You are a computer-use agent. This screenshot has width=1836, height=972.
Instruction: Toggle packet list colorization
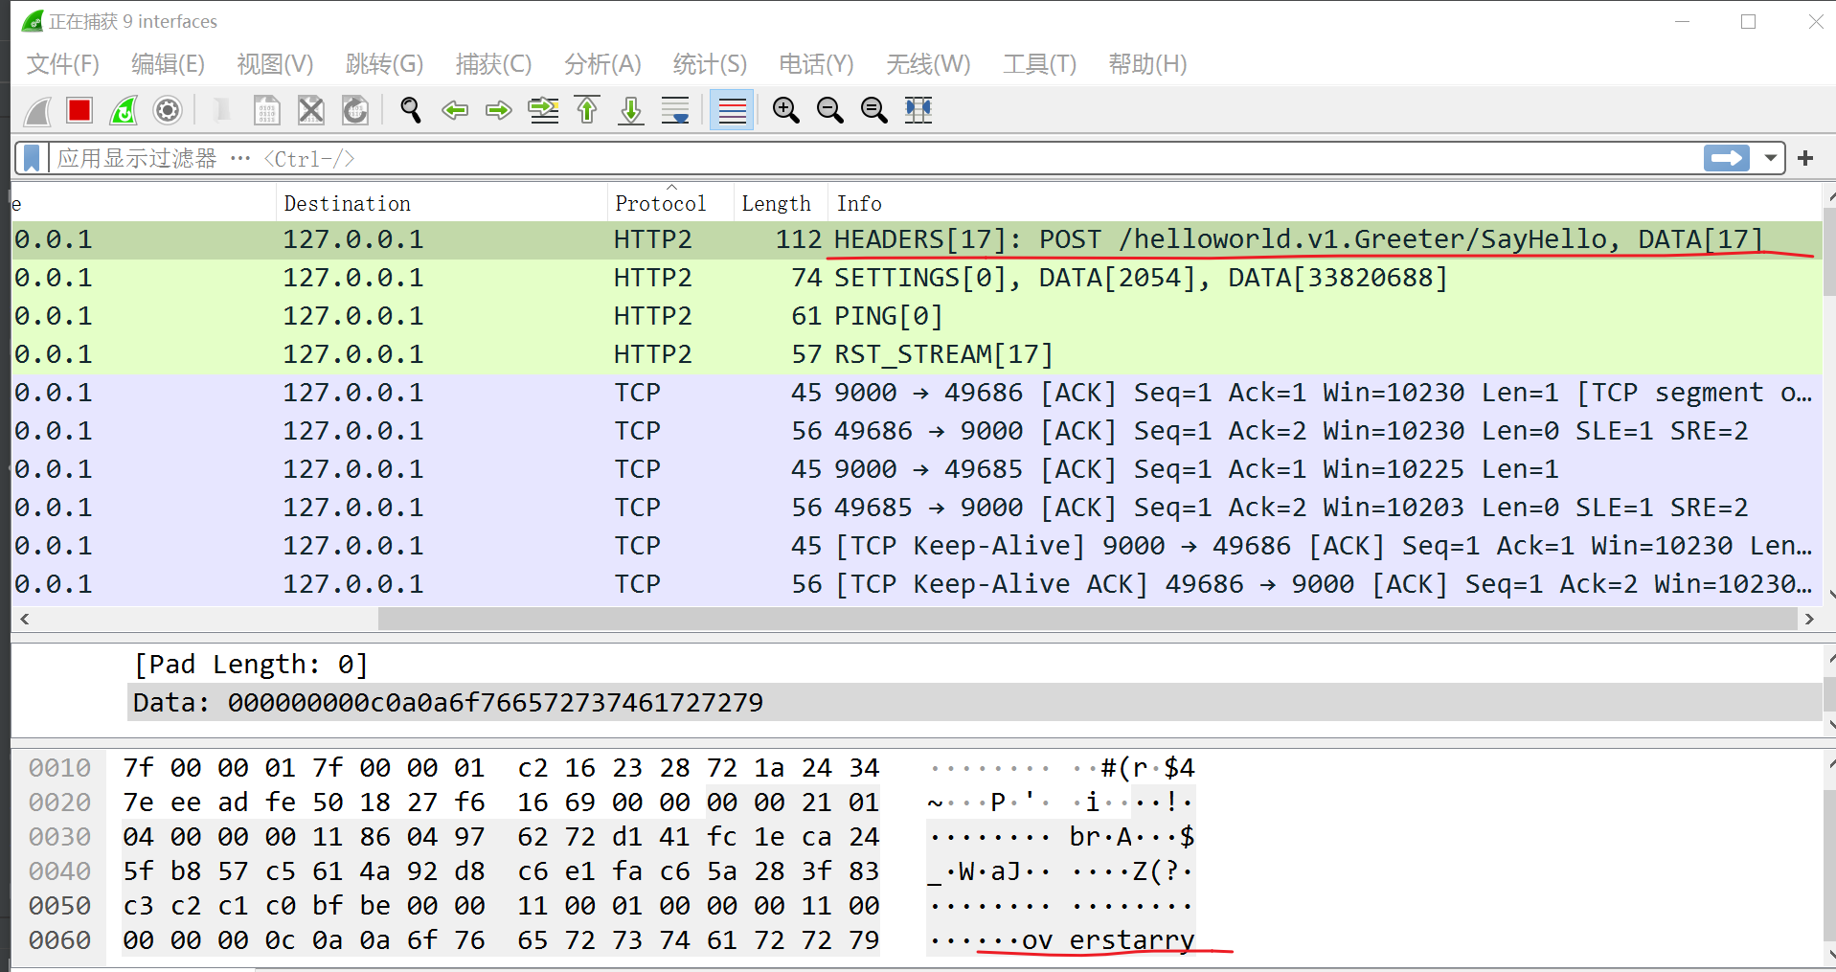[732, 111]
